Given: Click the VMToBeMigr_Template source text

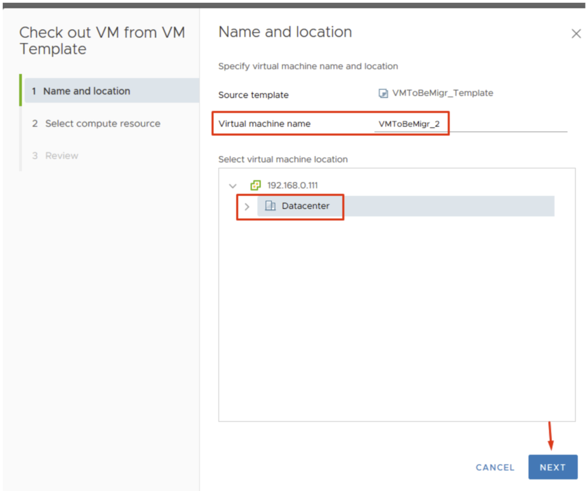Looking at the screenshot, I should (x=442, y=93).
